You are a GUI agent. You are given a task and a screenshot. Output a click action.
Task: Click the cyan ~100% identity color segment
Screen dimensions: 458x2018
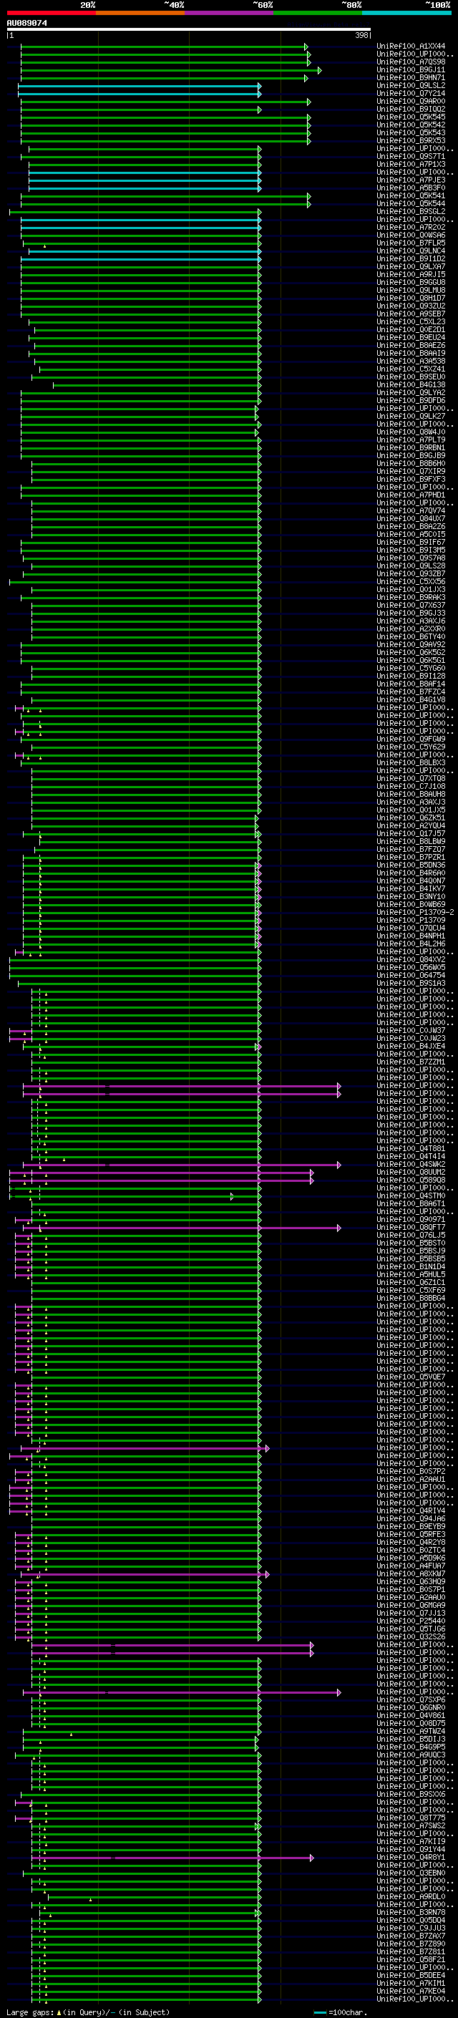pos(406,13)
